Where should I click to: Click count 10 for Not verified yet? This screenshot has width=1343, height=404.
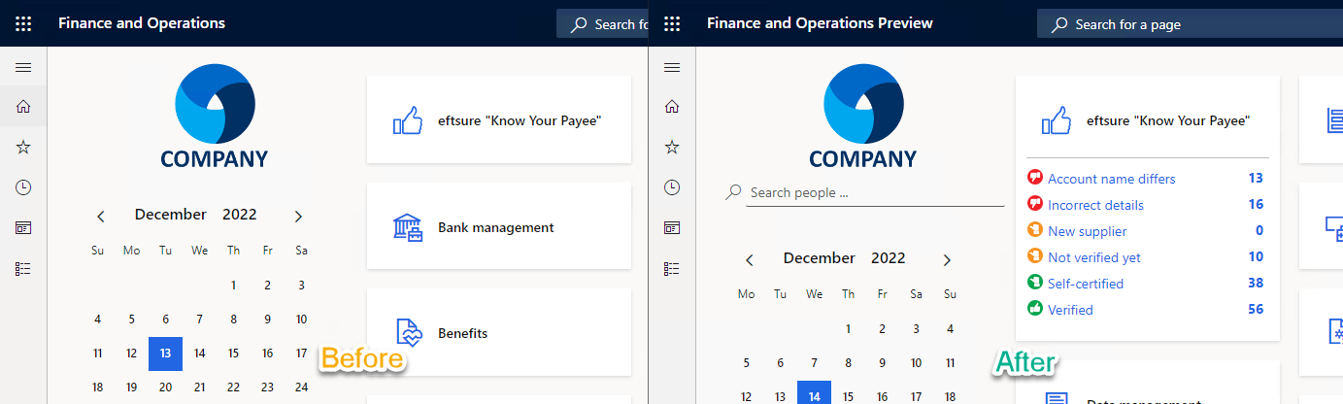tap(1256, 256)
